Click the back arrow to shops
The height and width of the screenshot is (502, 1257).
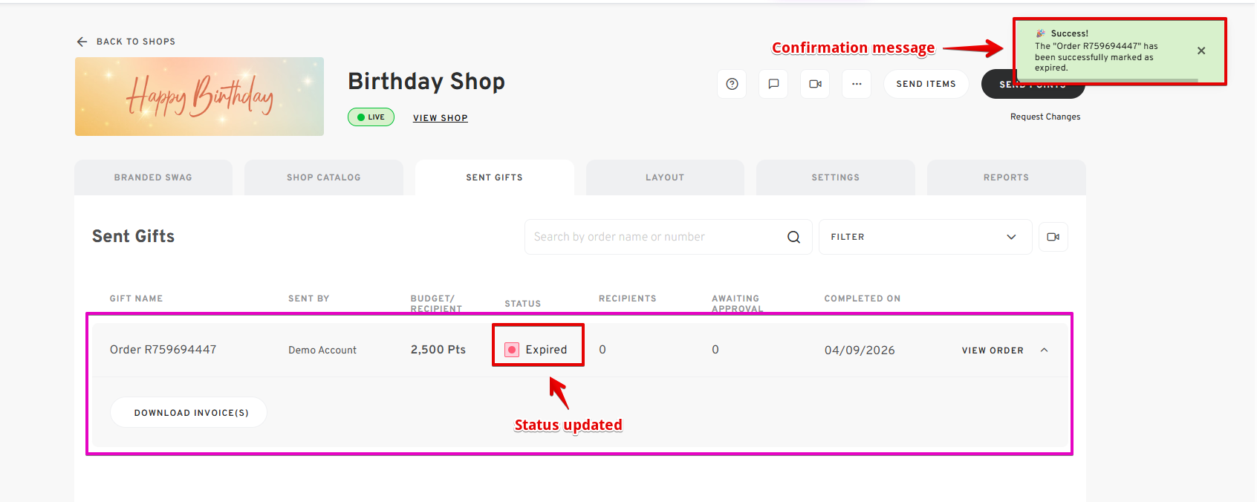pos(82,42)
